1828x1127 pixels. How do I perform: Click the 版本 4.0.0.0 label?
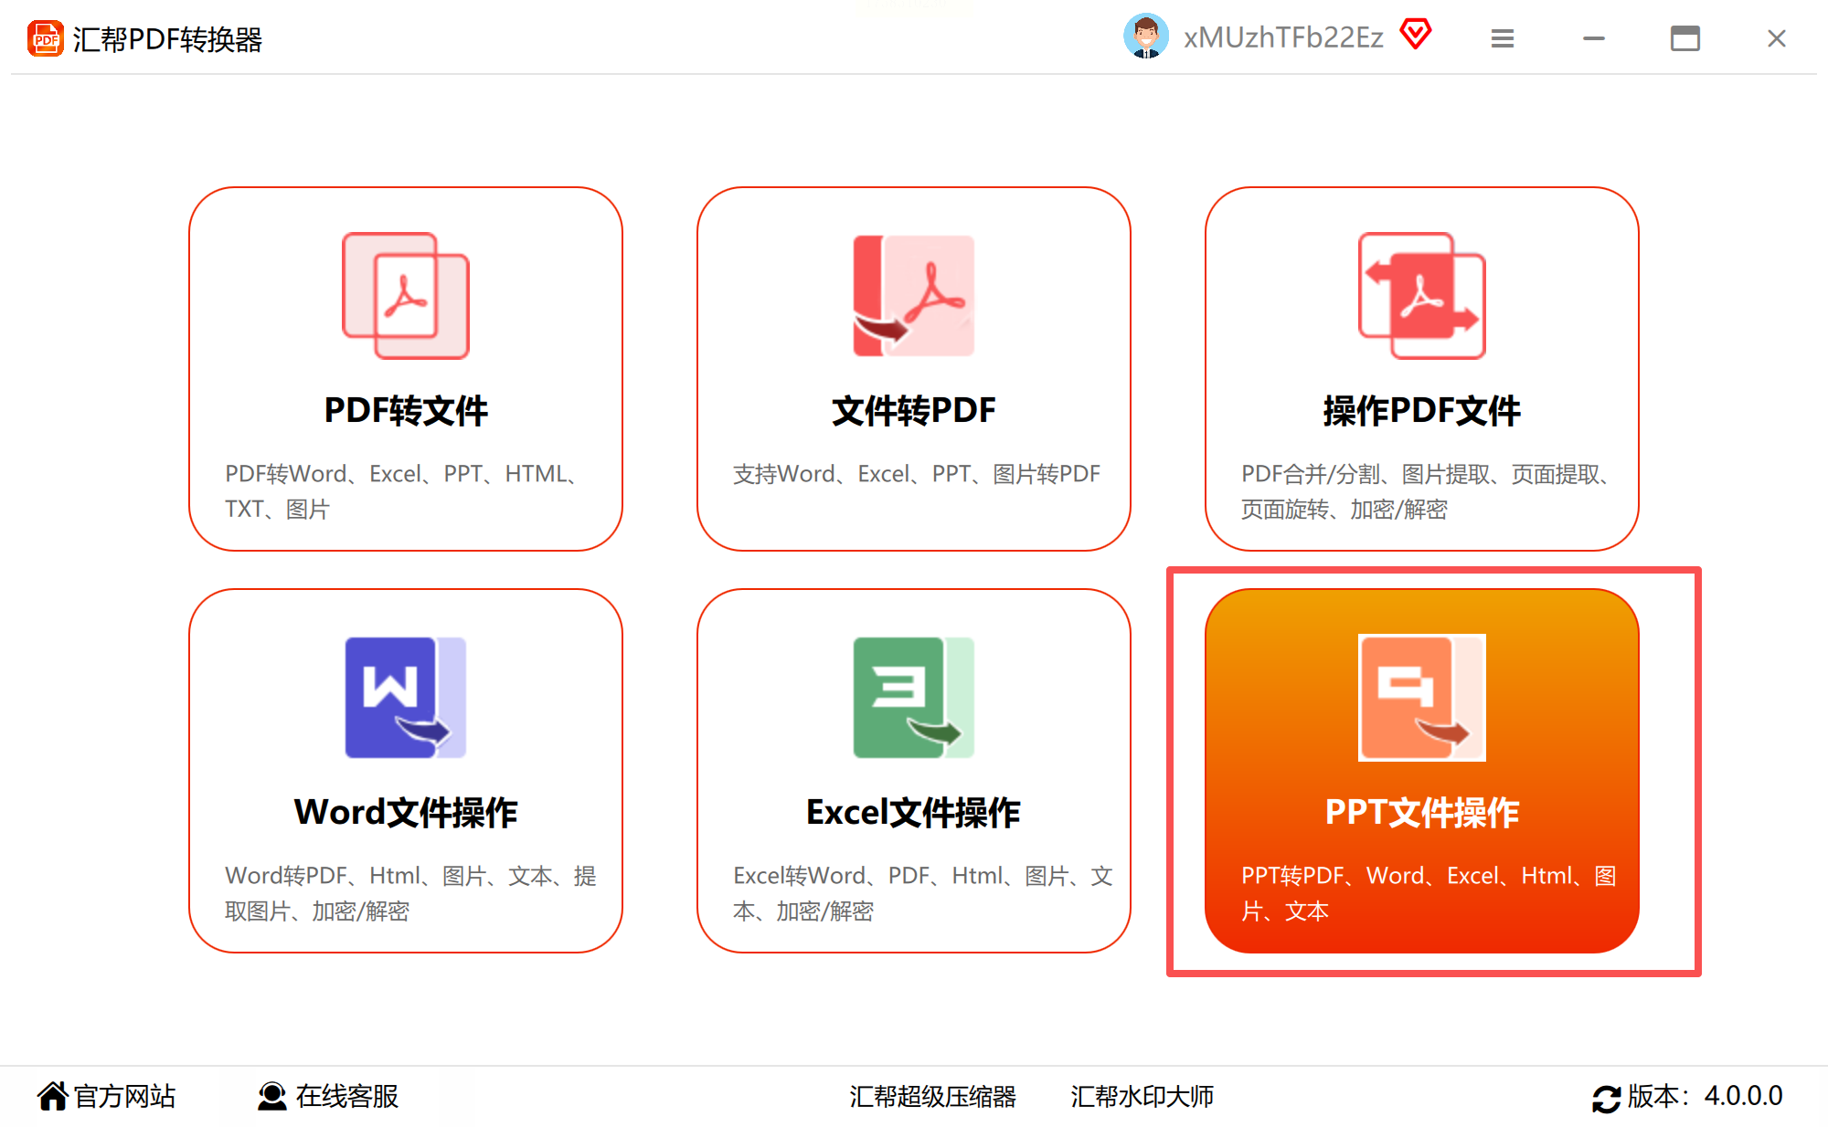[x=1705, y=1096]
